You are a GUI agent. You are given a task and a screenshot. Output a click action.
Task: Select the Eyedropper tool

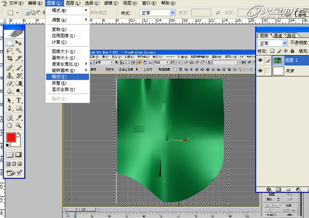click(x=19, y=117)
